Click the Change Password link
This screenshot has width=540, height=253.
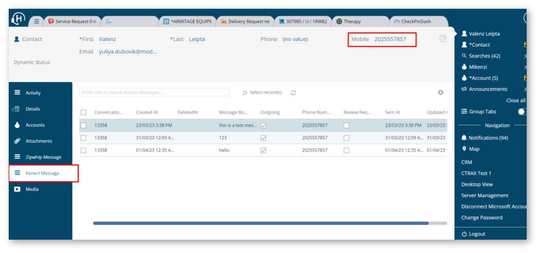point(482,218)
